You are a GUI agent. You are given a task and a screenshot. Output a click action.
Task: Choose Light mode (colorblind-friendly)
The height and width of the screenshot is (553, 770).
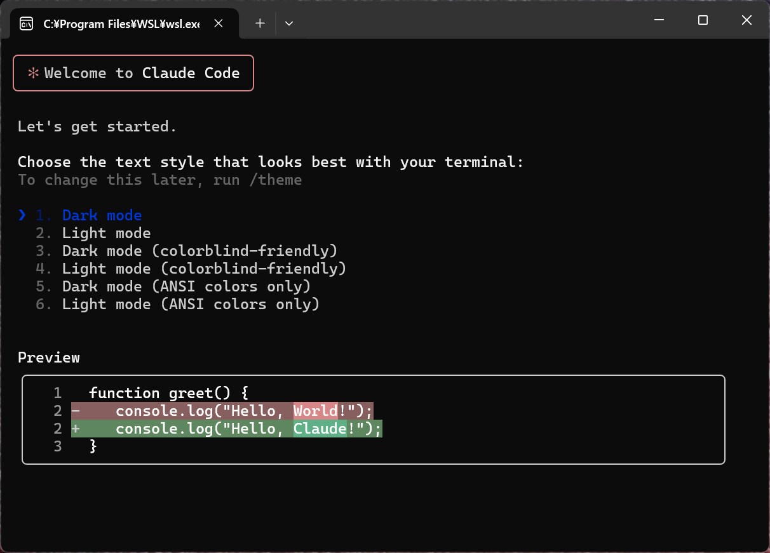[191, 269]
